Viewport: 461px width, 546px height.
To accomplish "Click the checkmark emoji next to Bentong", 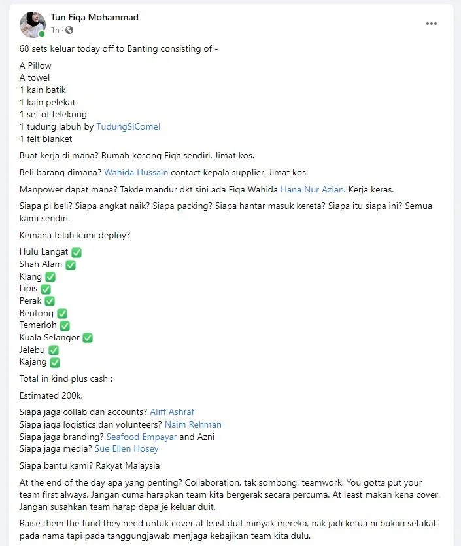I will coord(62,314).
